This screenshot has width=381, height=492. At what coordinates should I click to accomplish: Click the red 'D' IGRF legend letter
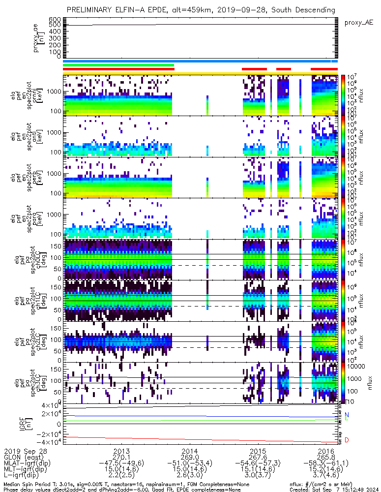347,440
